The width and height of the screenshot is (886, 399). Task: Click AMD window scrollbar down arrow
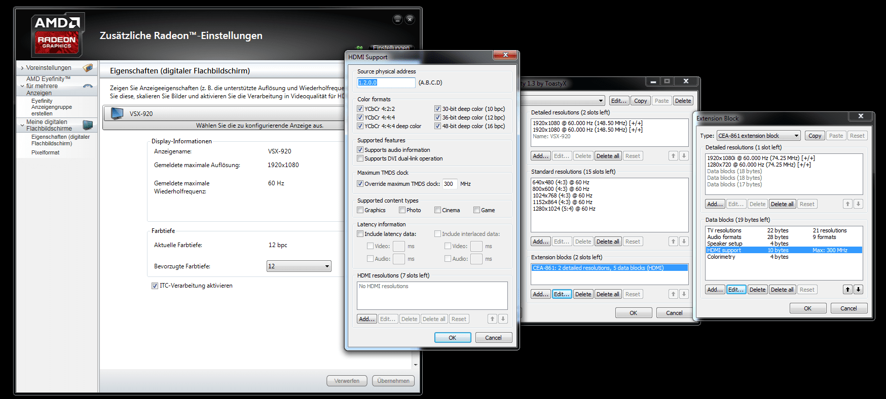pyautogui.click(x=416, y=365)
